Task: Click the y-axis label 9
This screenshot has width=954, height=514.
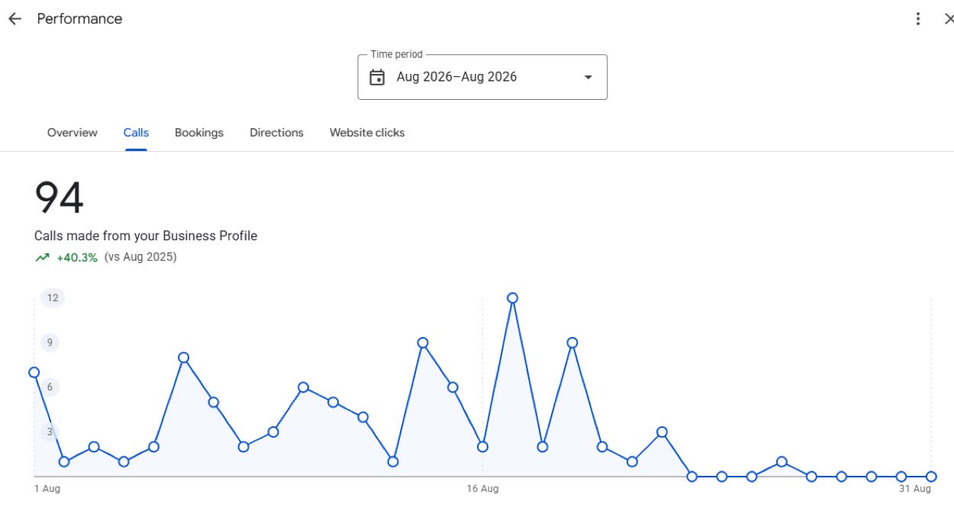Action: point(50,342)
